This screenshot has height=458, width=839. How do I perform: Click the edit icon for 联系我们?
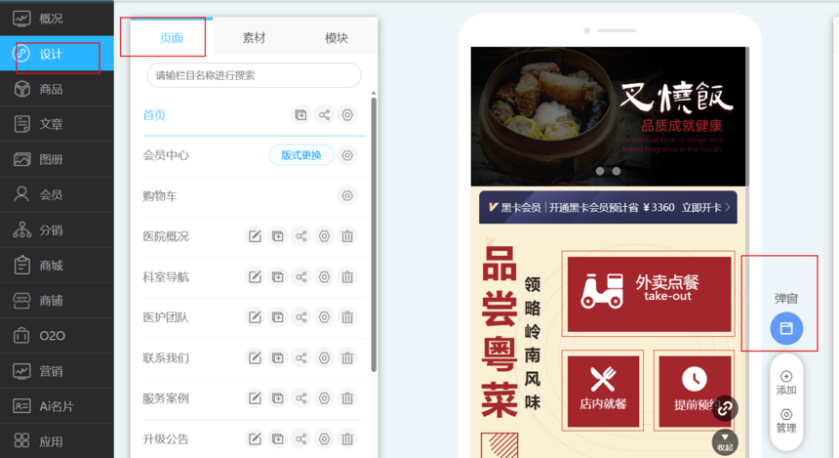(255, 357)
